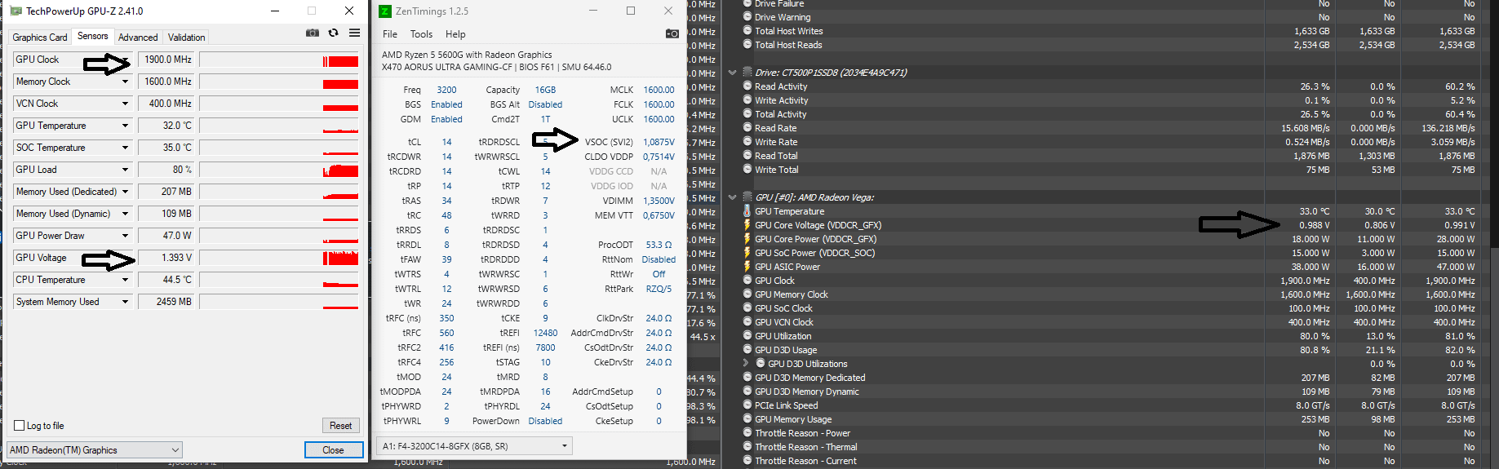Open the A1: F4-3200C14-8GFX module dropdown

pos(474,446)
